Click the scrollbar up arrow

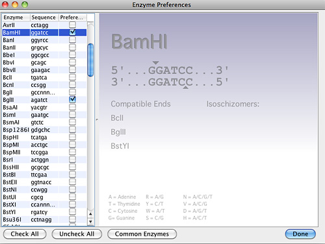pyautogui.click(x=90, y=214)
